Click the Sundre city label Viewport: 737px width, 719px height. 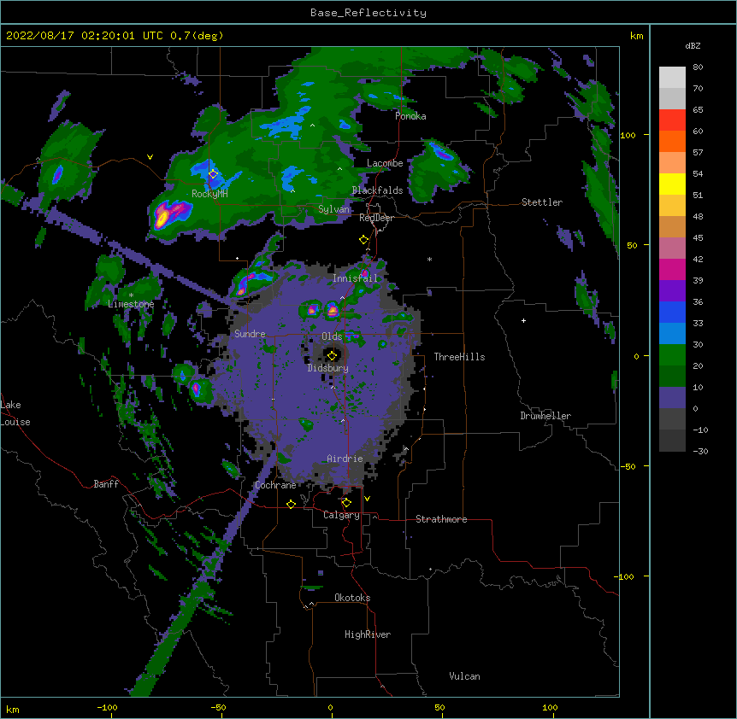250,334
